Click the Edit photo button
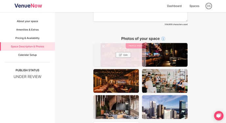 coord(124,55)
